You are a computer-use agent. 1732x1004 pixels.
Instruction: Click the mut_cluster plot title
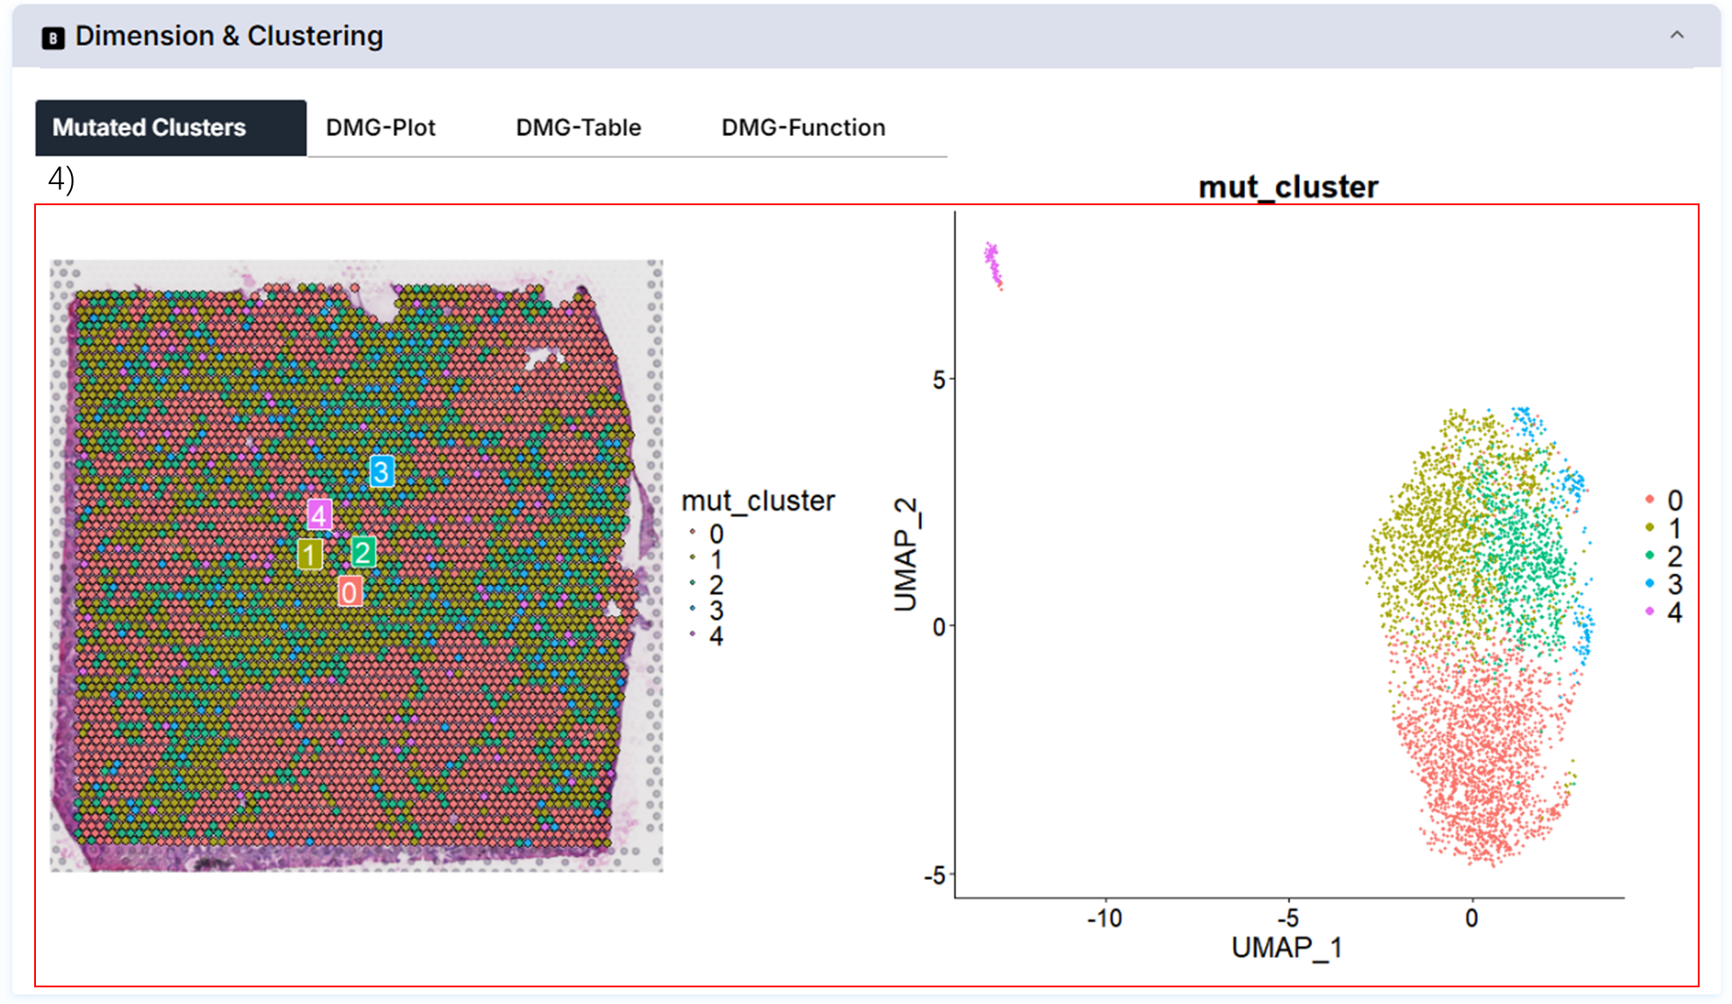coord(1288,187)
